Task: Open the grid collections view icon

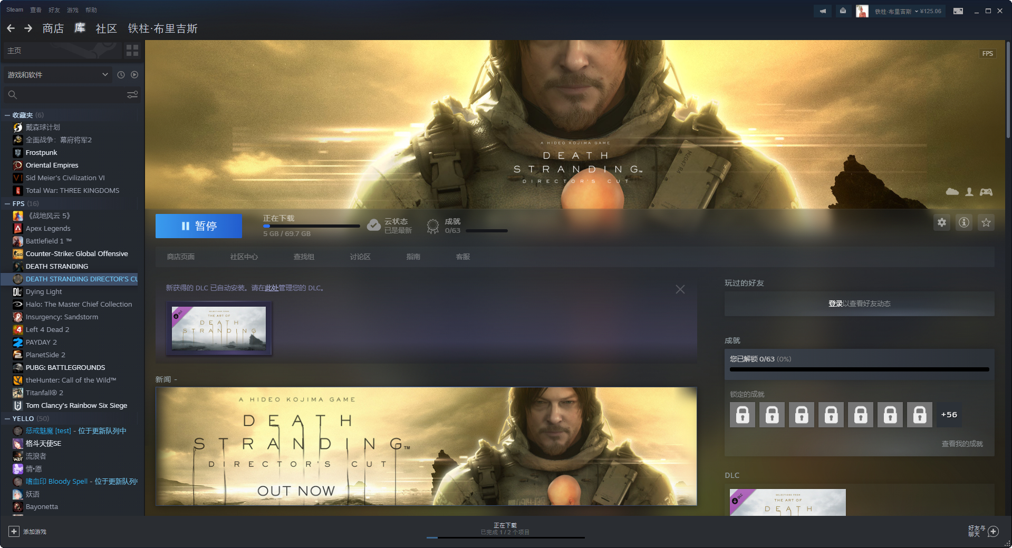Action: click(x=132, y=51)
